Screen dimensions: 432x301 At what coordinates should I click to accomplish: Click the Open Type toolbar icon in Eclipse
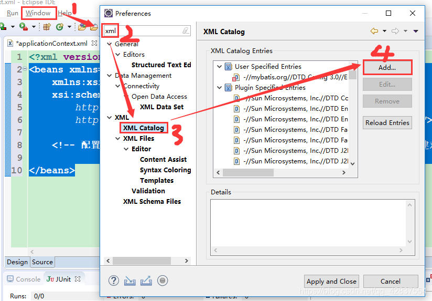click(x=82, y=27)
